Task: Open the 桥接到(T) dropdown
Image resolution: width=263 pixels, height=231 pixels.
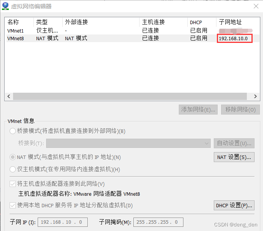Action: coord(128,143)
